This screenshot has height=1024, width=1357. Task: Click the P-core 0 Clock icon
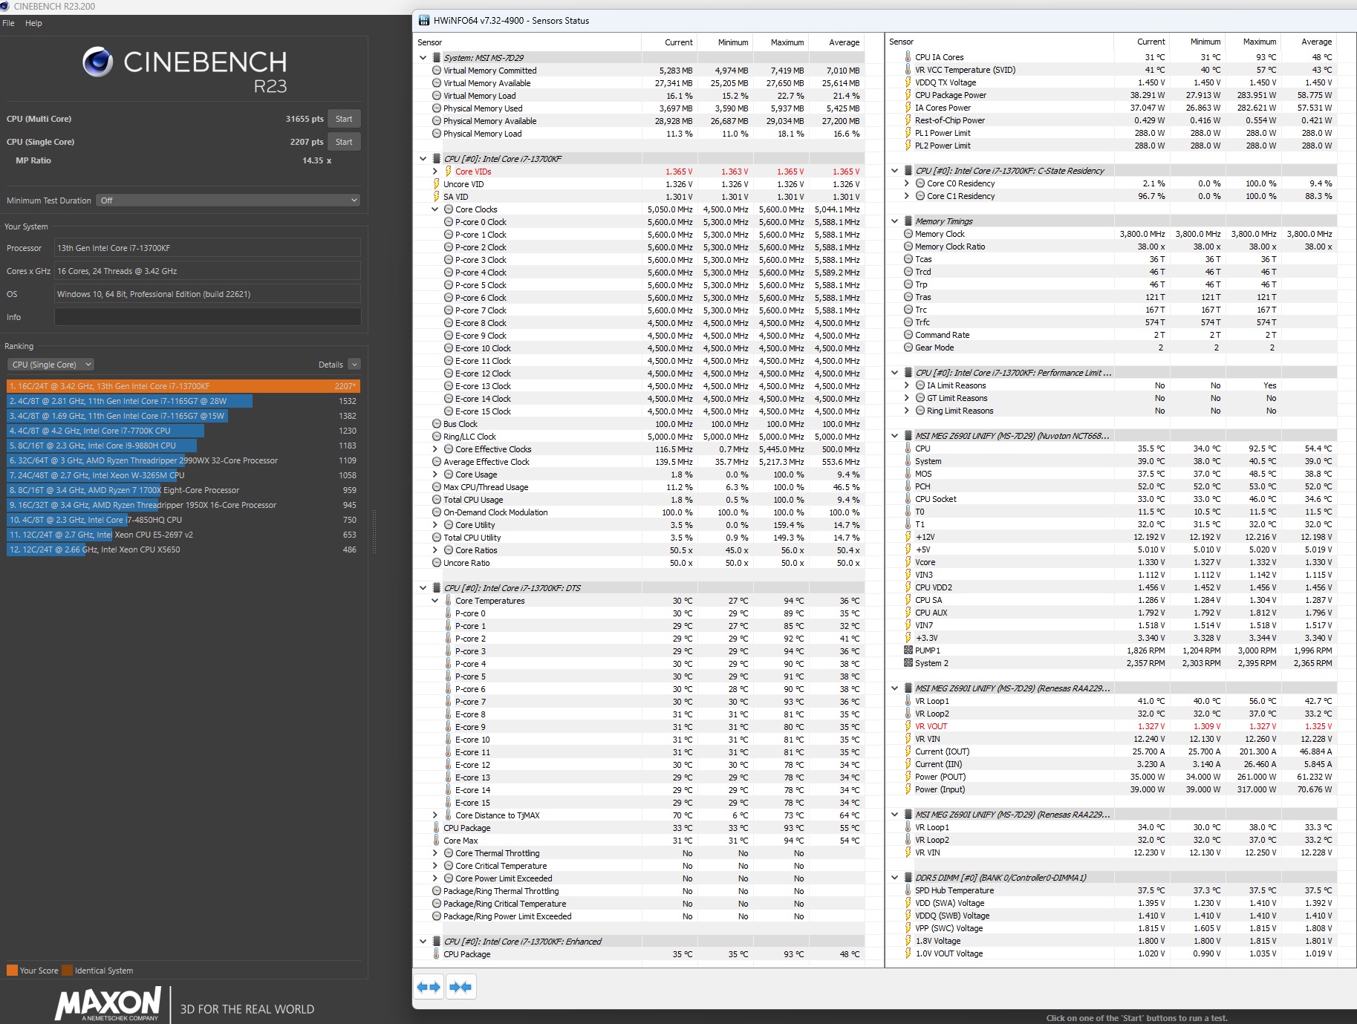449,222
